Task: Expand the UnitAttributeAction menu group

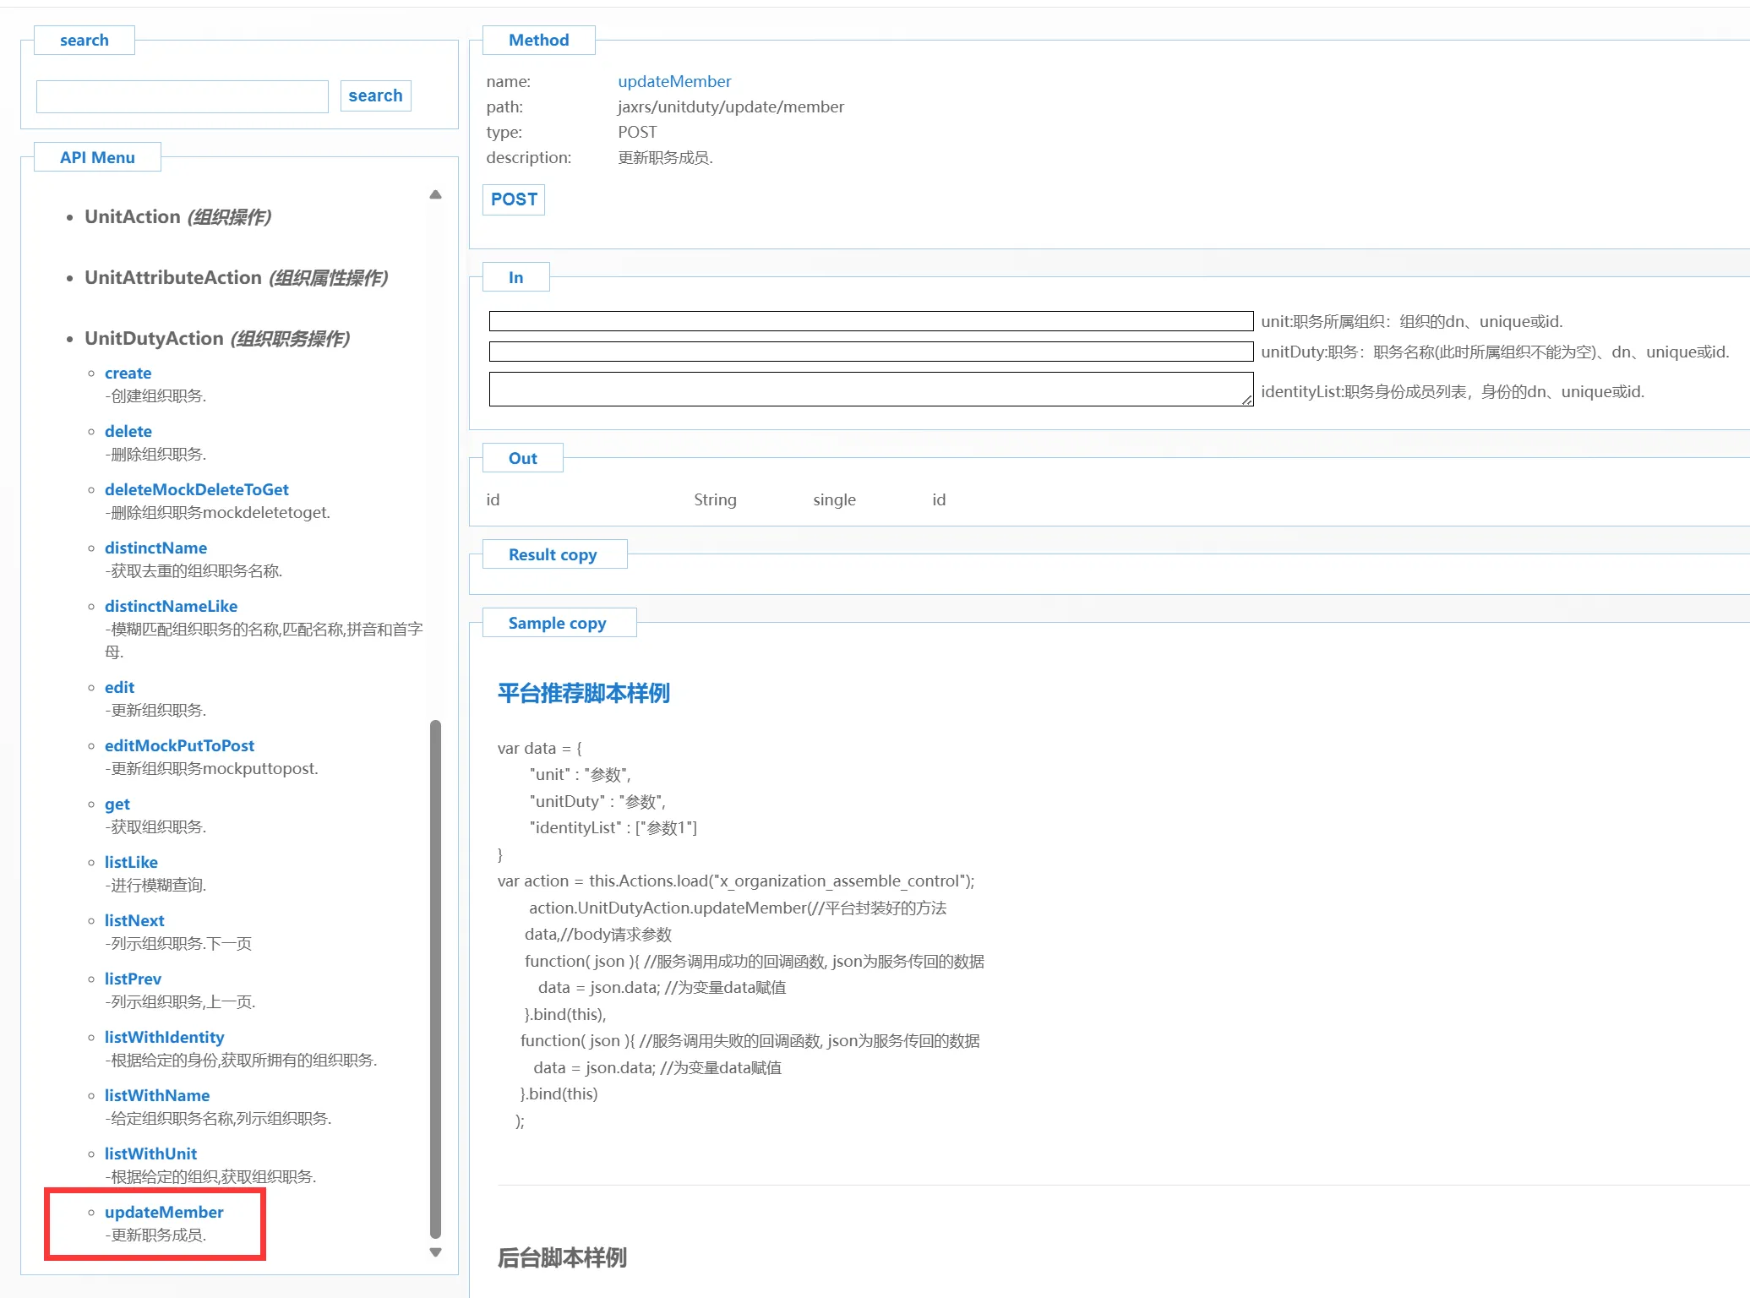Action: click(173, 278)
